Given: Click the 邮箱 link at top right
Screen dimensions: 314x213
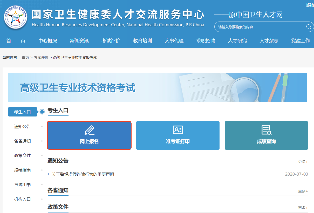Looking at the screenshot, I should pyautogui.click(x=309, y=5).
